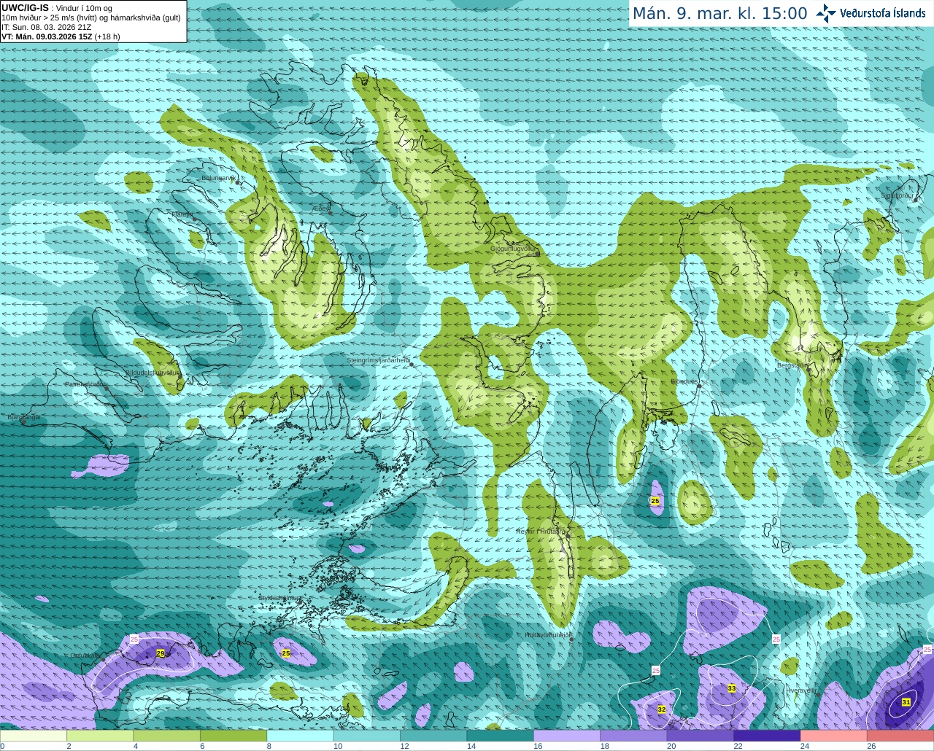Image resolution: width=934 pixels, height=751 pixels.
Task: Click the legend tick value 26
Action: (871, 746)
